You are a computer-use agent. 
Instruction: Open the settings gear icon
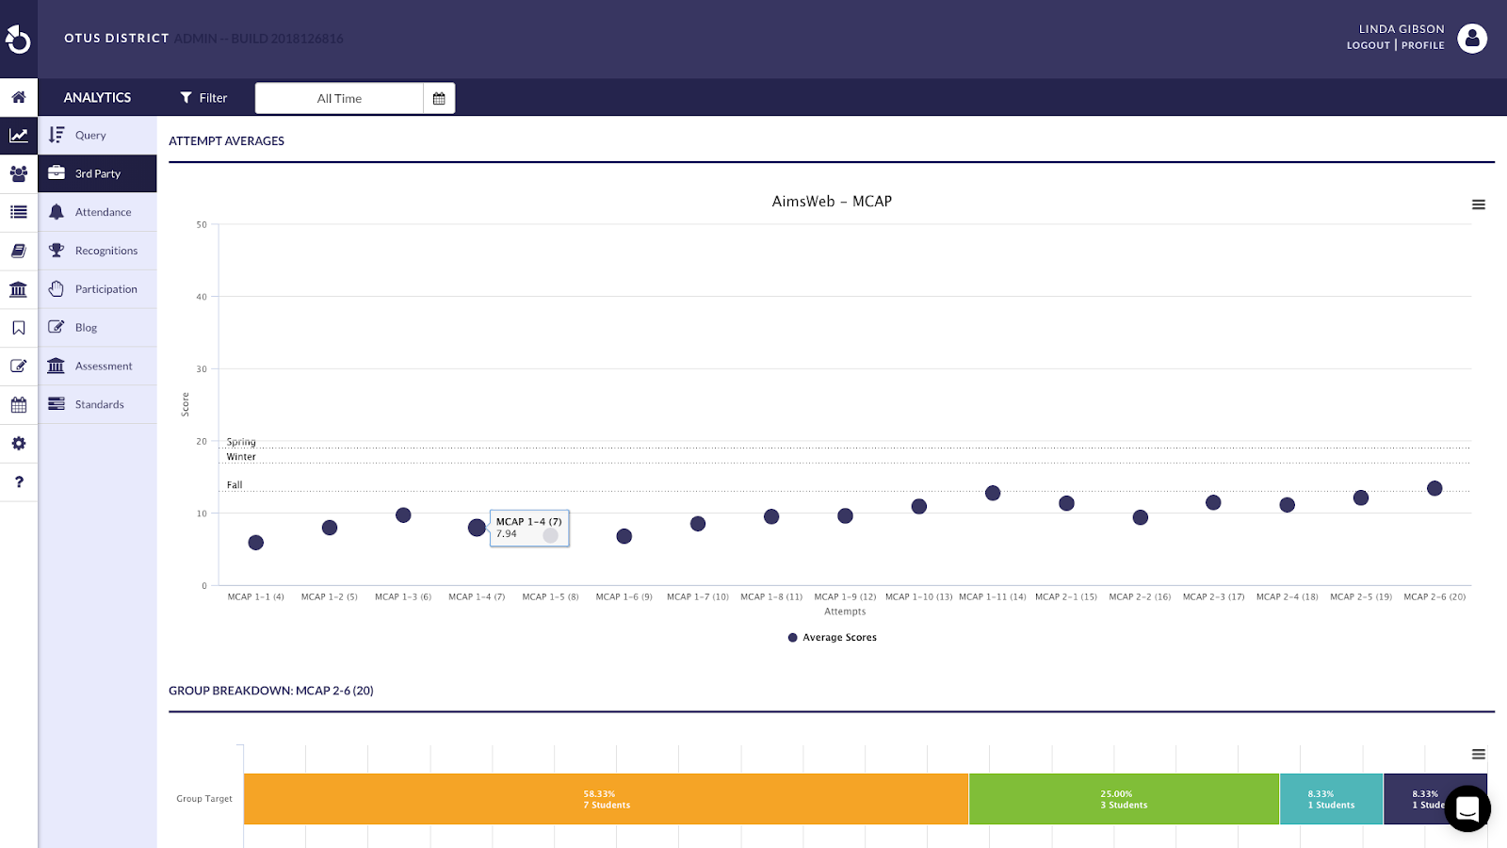pyautogui.click(x=18, y=443)
